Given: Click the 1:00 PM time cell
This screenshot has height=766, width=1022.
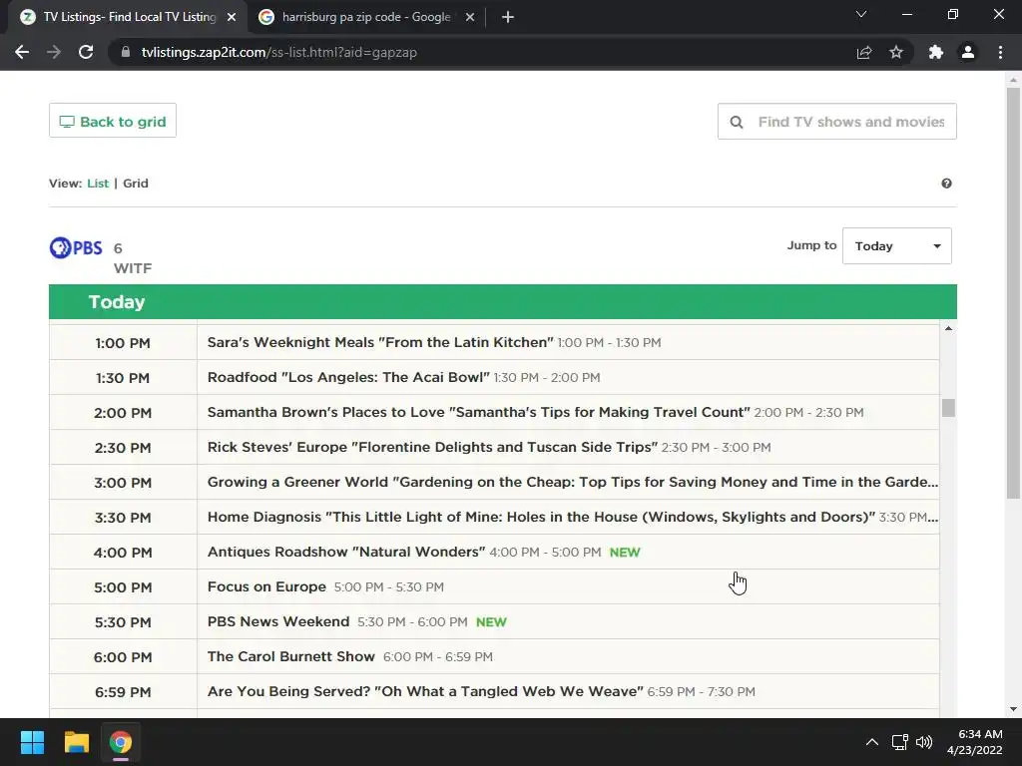Looking at the screenshot, I should point(123,343).
